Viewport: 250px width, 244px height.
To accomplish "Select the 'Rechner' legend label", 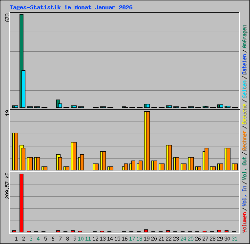I will click(x=245, y=141).
